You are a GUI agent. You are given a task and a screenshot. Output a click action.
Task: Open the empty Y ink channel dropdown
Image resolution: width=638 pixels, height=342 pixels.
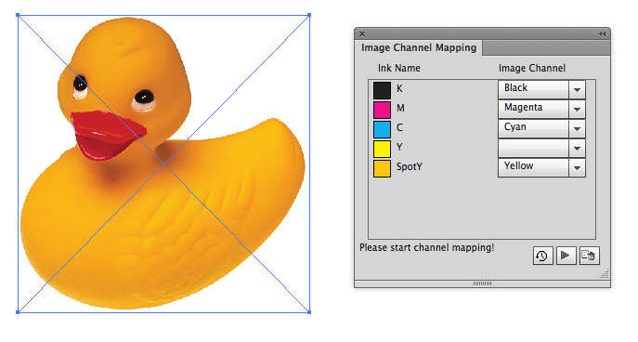577,148
